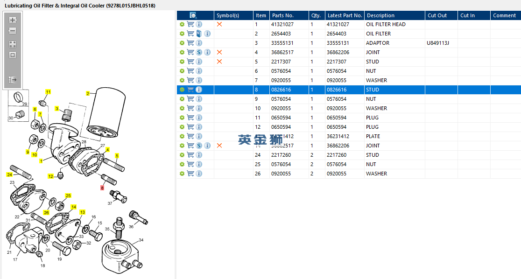Add item 24 STUD to cart

190,155
